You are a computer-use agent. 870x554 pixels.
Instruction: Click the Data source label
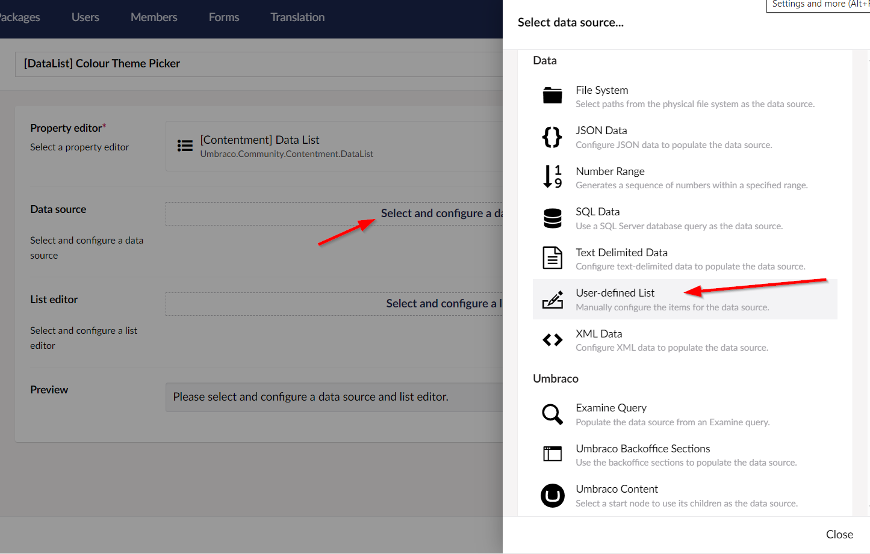coord(58,209)
